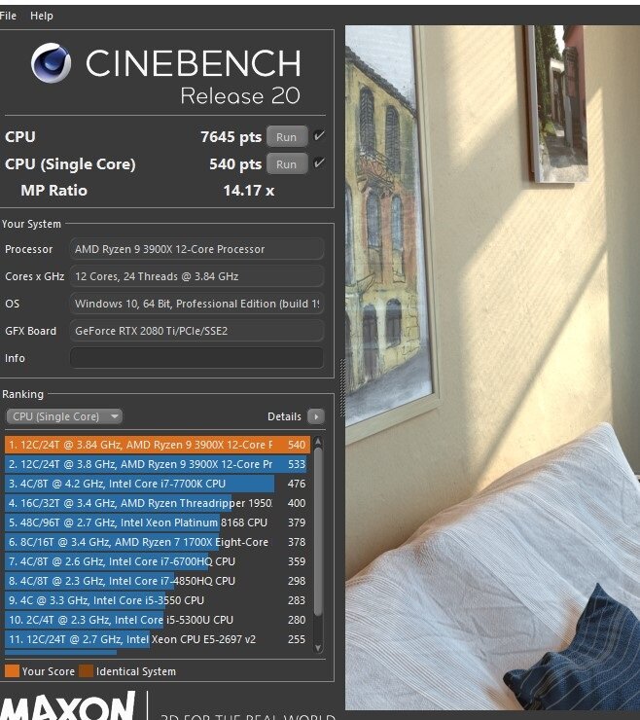The width and height of the screenshot is (640, 720).
Task: Expand ranking details with the Details arrow button
Action: coord(316,416)
